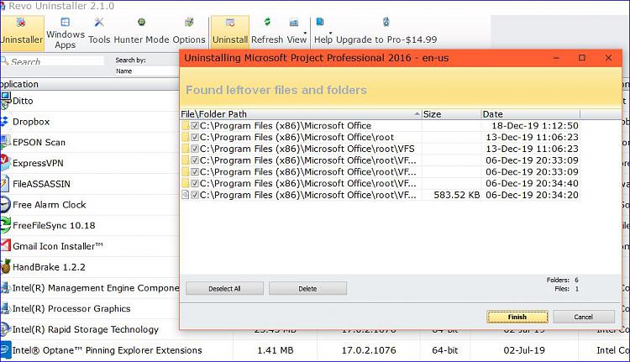The height and width of the screenshot is (362, 630).
Task: Select Intel(R) Management Engine Components entry
Action: (89, 288)
